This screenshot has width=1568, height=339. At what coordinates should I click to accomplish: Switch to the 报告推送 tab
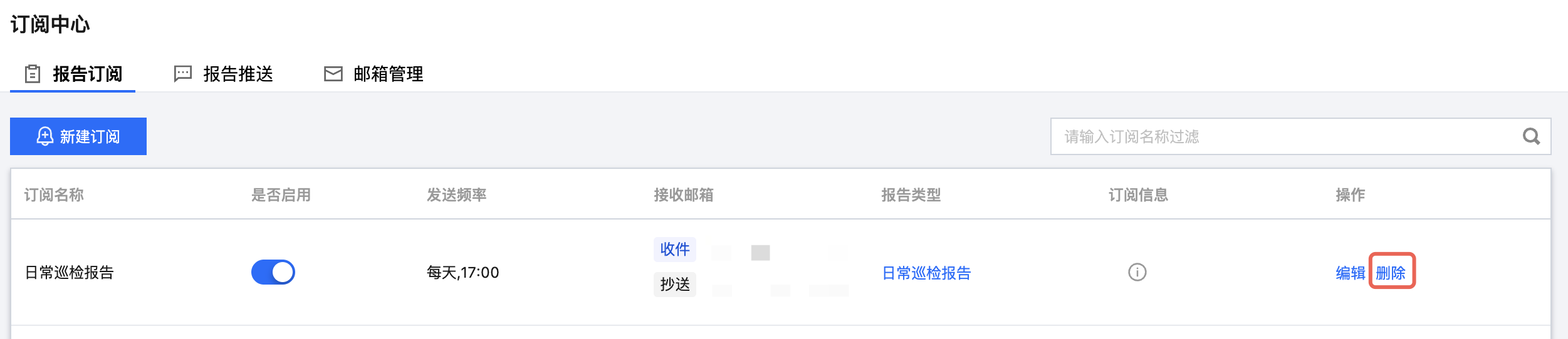238,74
